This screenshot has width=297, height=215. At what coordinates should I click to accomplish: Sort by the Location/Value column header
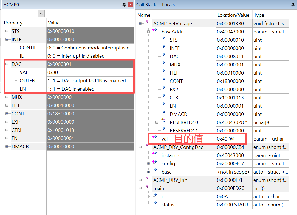(233, 15)
